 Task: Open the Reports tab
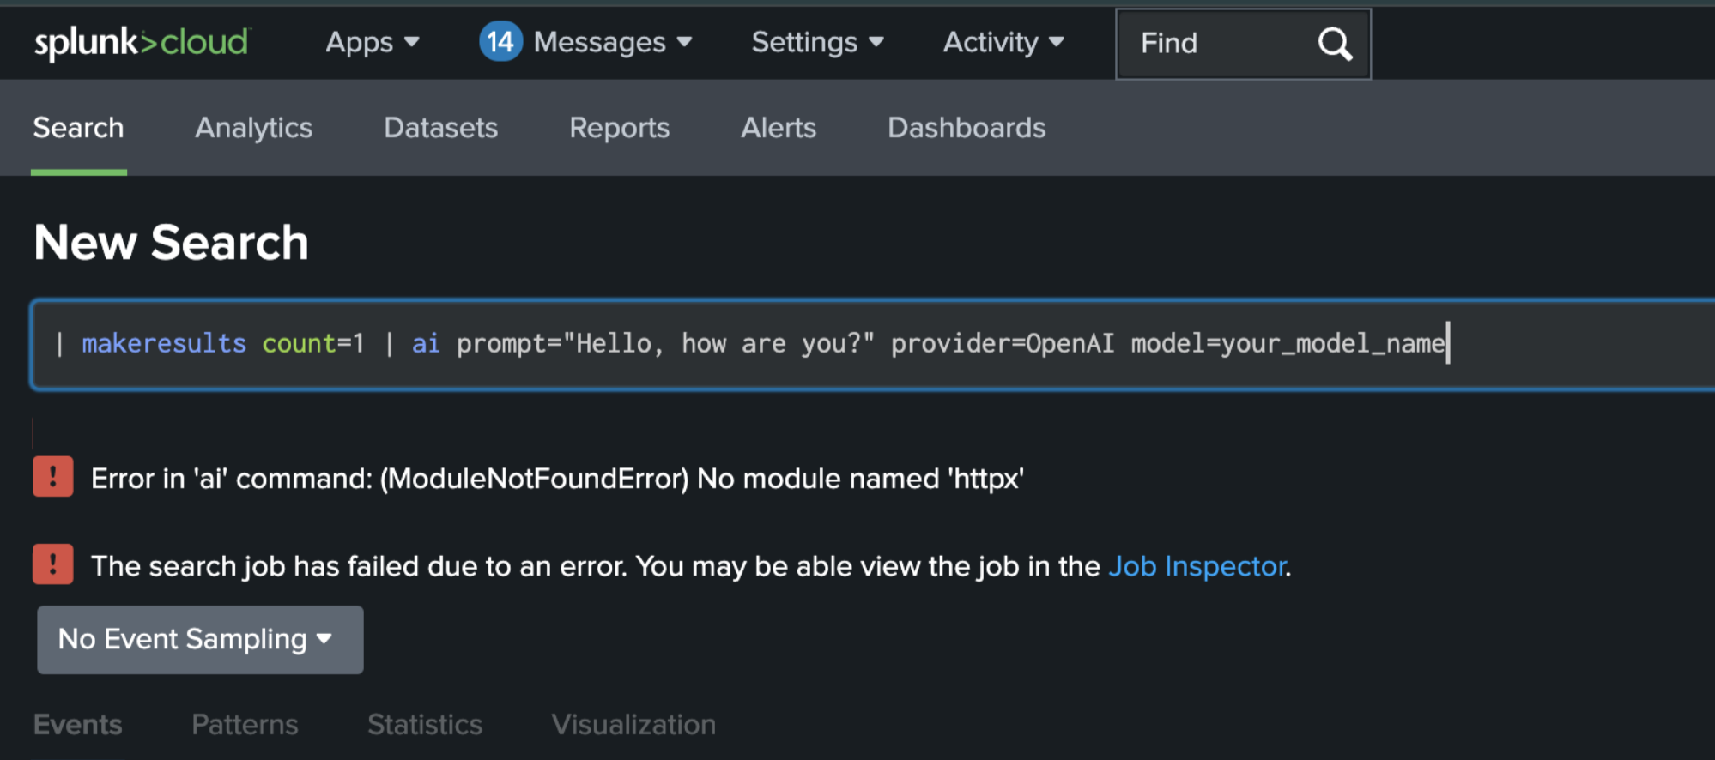[619, 128]
